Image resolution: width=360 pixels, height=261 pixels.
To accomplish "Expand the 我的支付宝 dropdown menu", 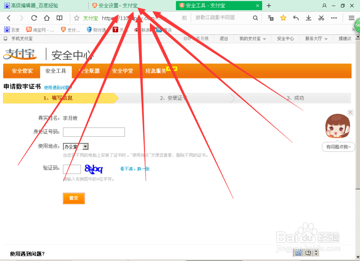I will pyautogui.click(x=252, y=38).
